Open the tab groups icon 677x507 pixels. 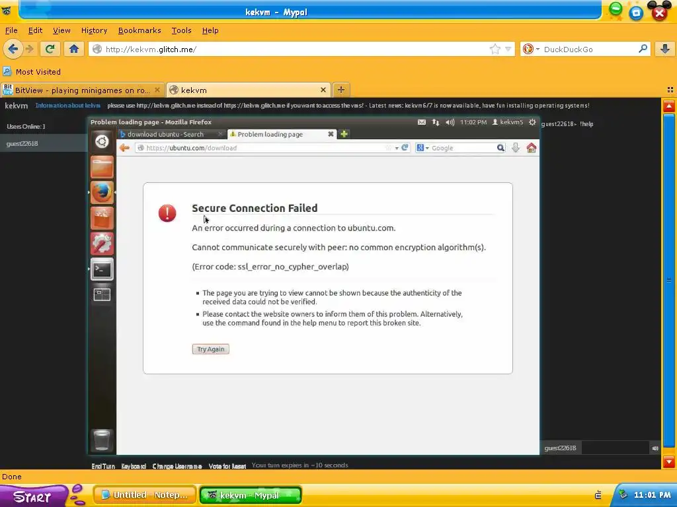(670, 90)
